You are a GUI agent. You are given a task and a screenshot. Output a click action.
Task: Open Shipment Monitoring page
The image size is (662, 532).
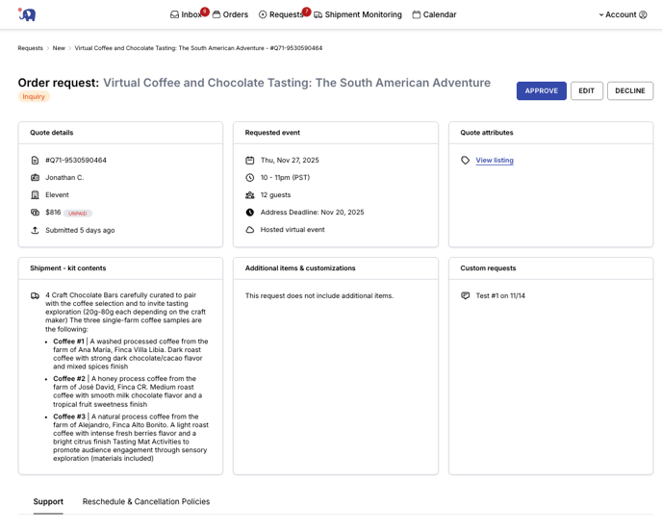[358, 14]
